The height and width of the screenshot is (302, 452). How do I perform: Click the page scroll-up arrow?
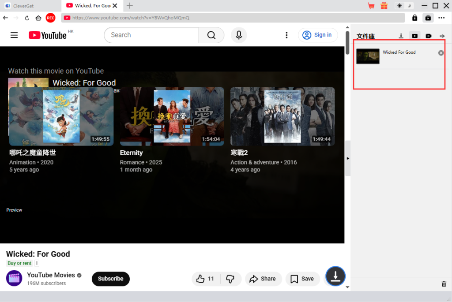347,27
